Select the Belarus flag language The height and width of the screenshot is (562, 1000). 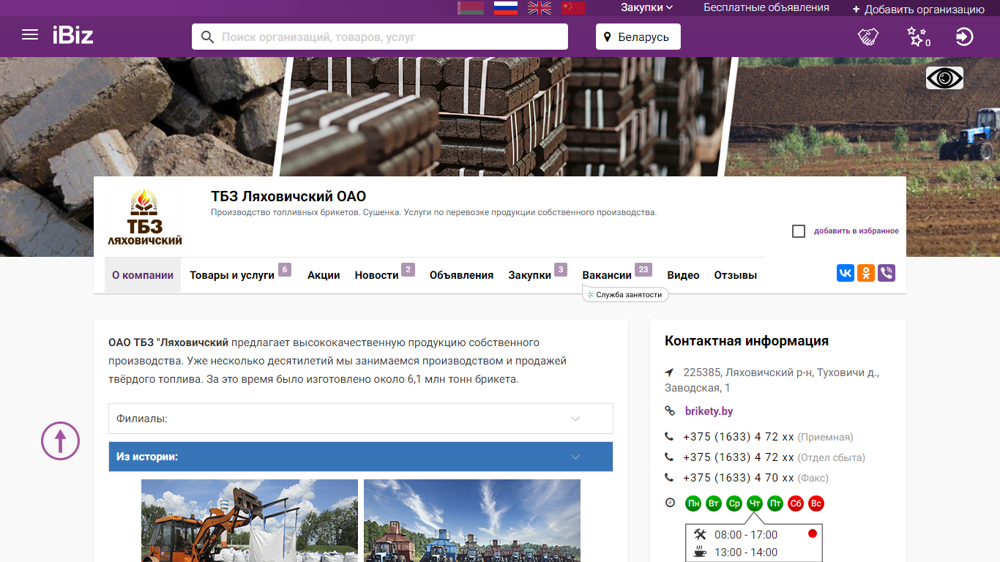click(x=471, y=7)
